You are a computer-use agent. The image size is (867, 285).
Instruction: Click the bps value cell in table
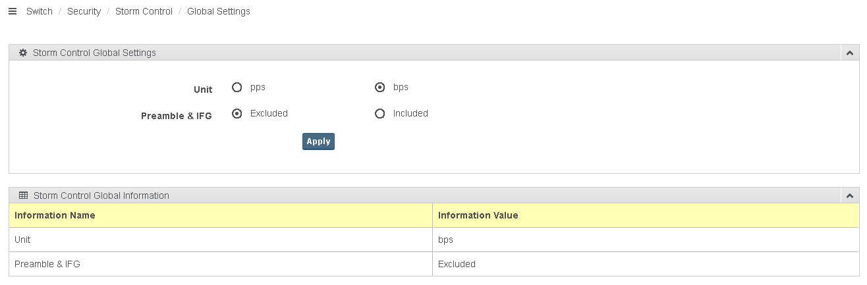click(x=445, y=240)
